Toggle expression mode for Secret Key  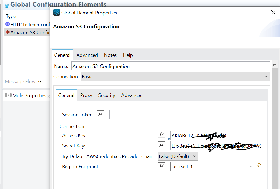pos(161,144)
